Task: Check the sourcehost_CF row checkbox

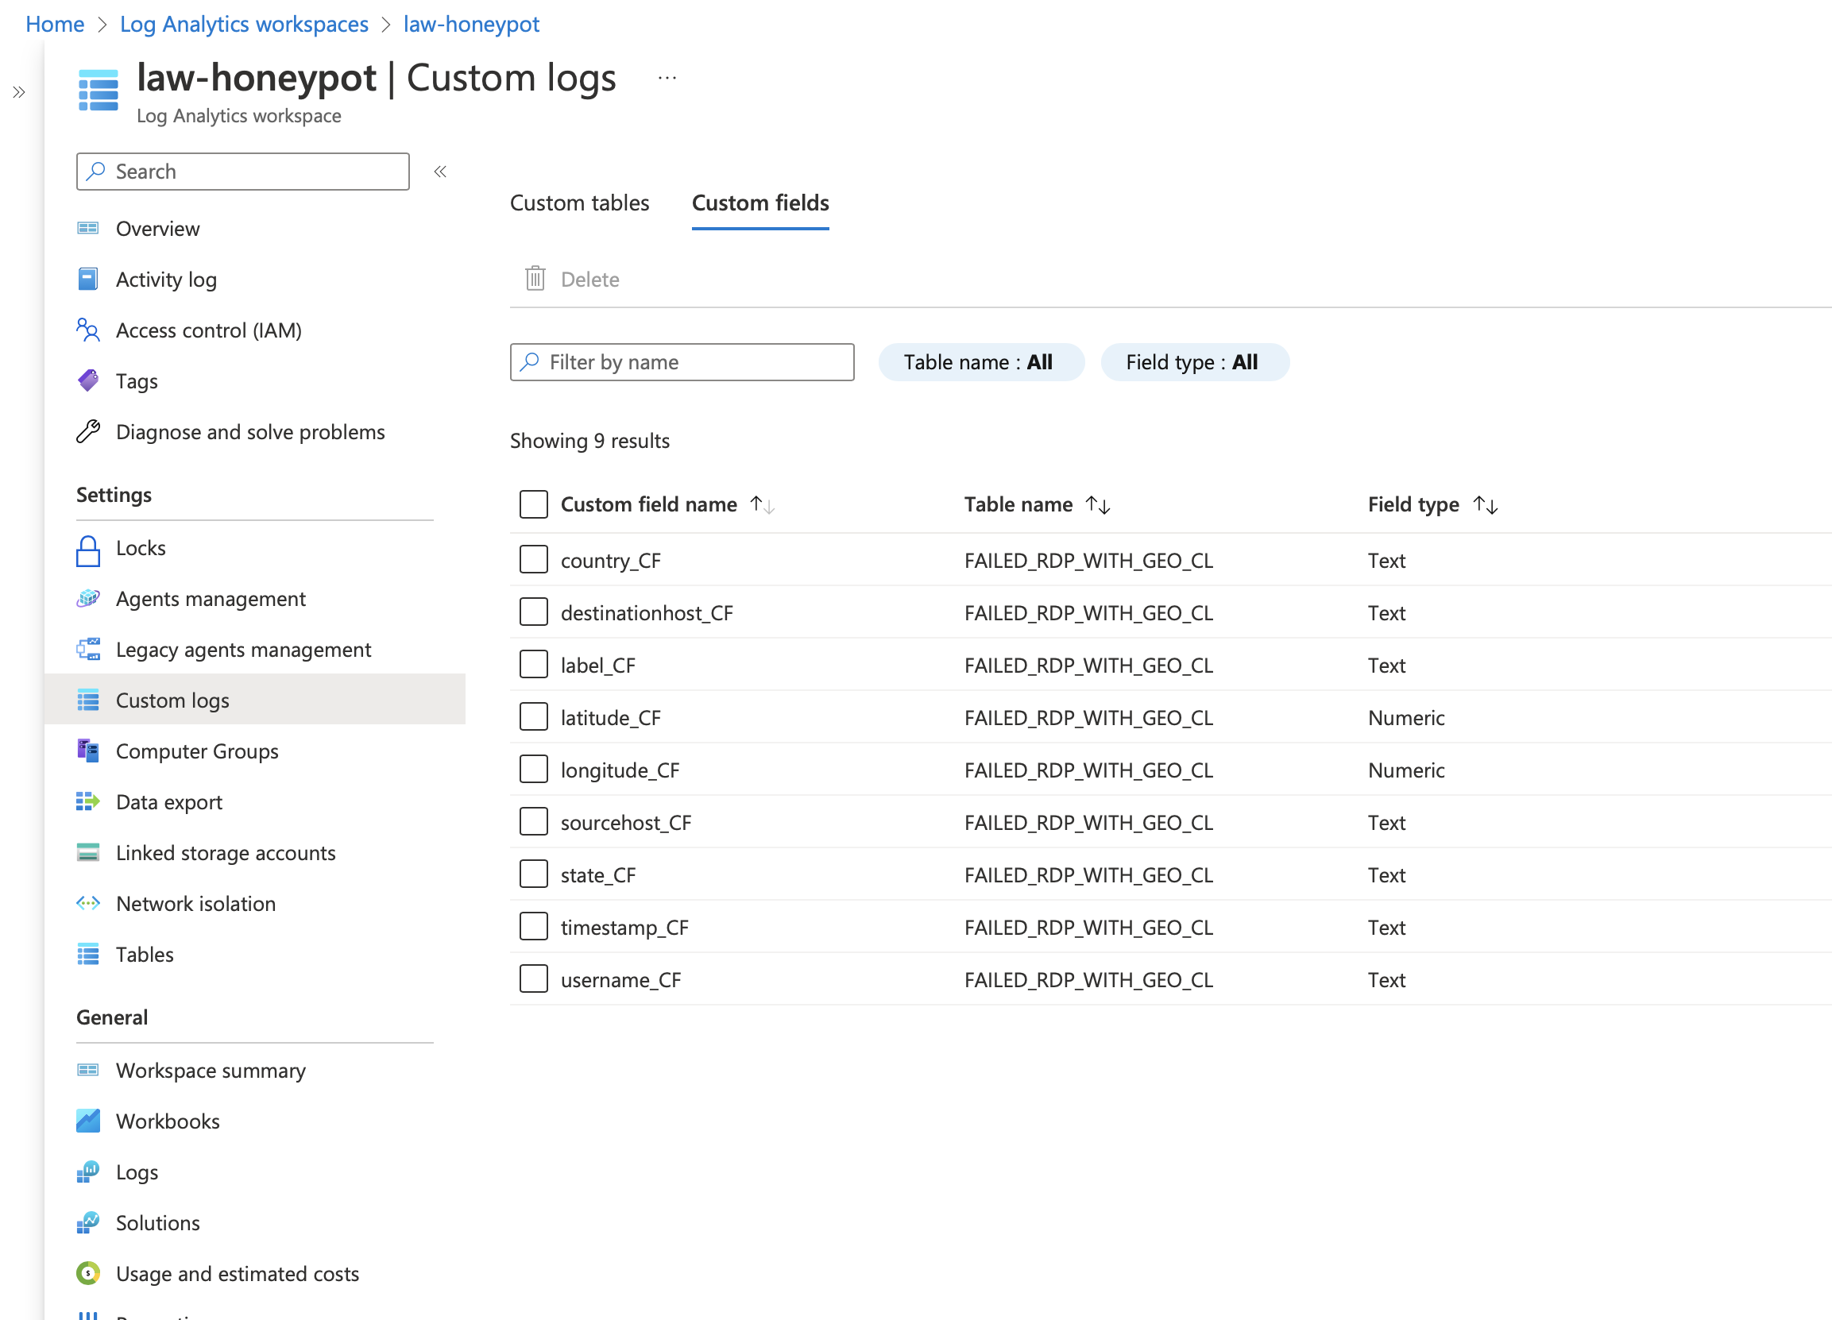Action: [x=534, y=822]
